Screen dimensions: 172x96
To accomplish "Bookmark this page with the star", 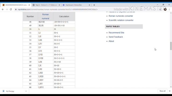I will pos(160,10).
